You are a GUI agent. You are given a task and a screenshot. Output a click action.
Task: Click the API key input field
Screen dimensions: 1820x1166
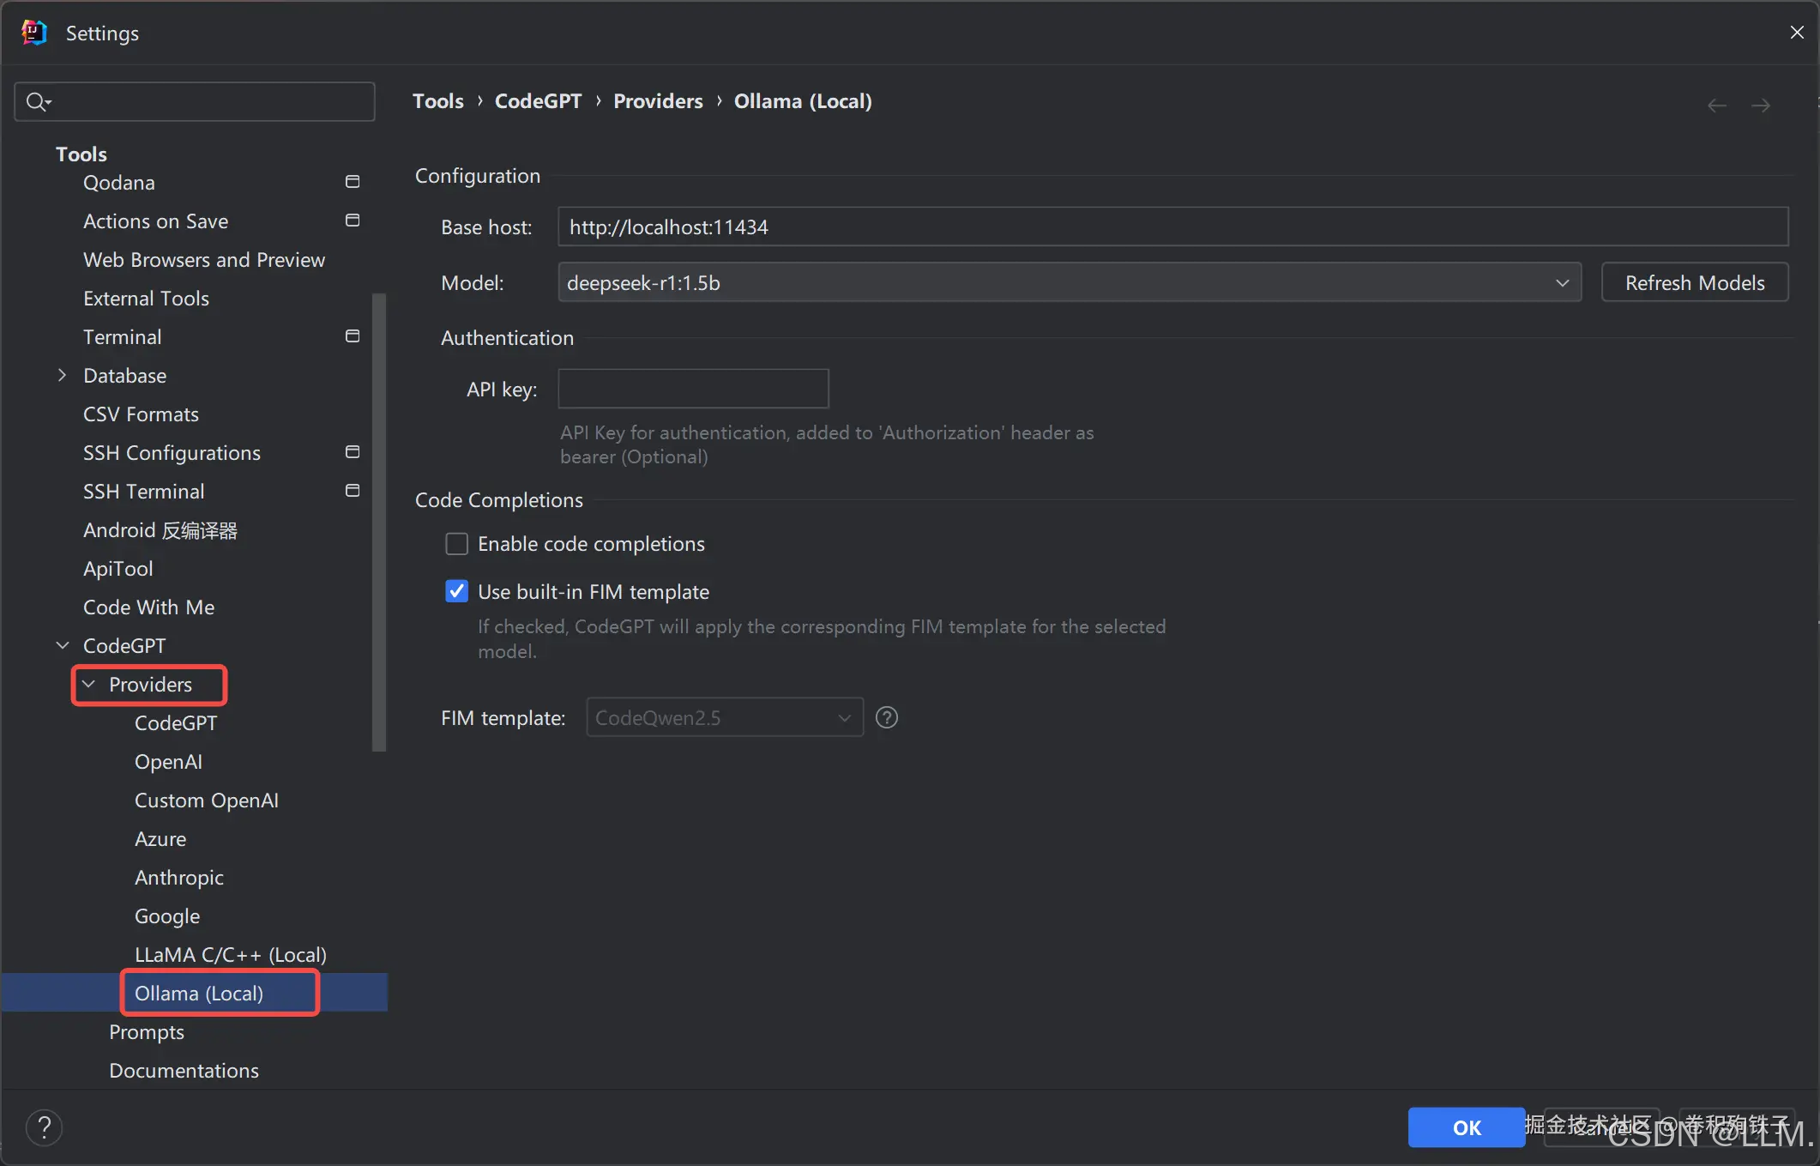point(693,389)
